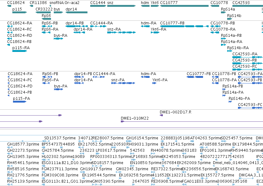This screenshot has width=263, height=186.
Task: Open transcript RpS14b-RA label
Action: pos(238,48)
